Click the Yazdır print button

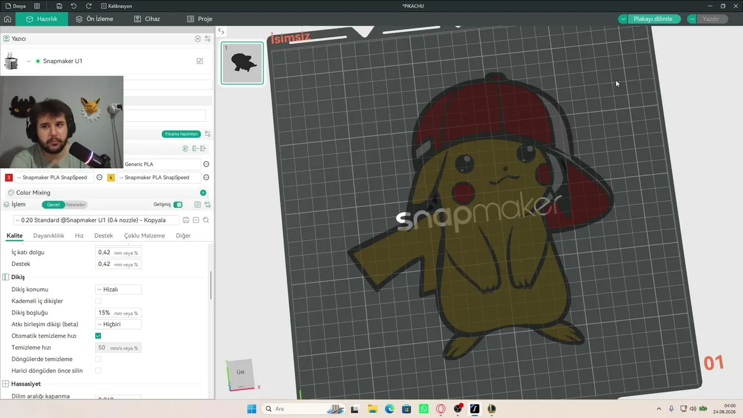(x=712, y=19)
